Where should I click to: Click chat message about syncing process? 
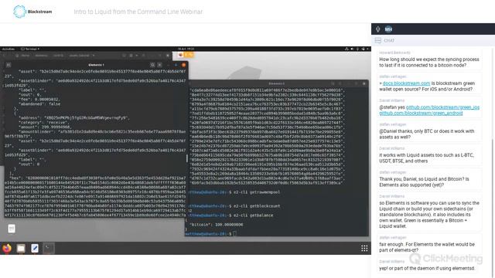[x=429, y=62]
